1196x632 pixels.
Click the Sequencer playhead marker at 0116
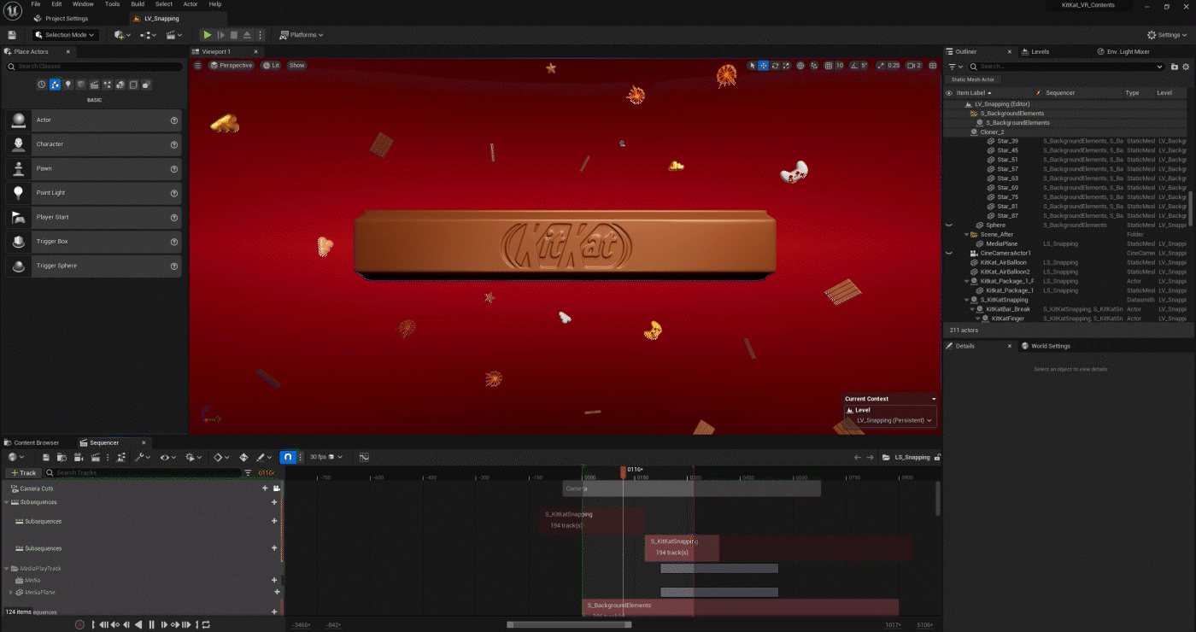tap(623, 471)
